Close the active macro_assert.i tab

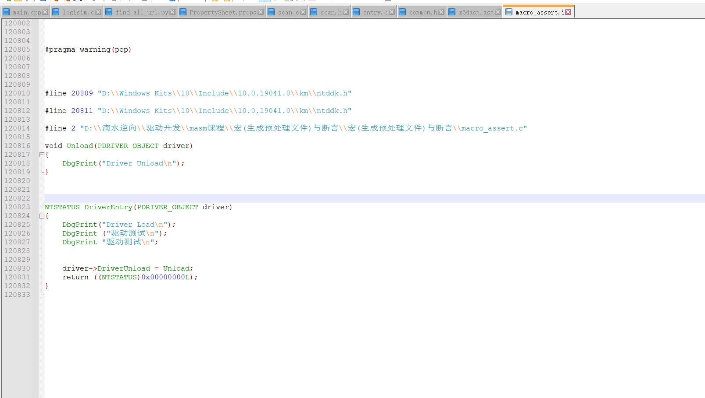click(x=568, y=12)
